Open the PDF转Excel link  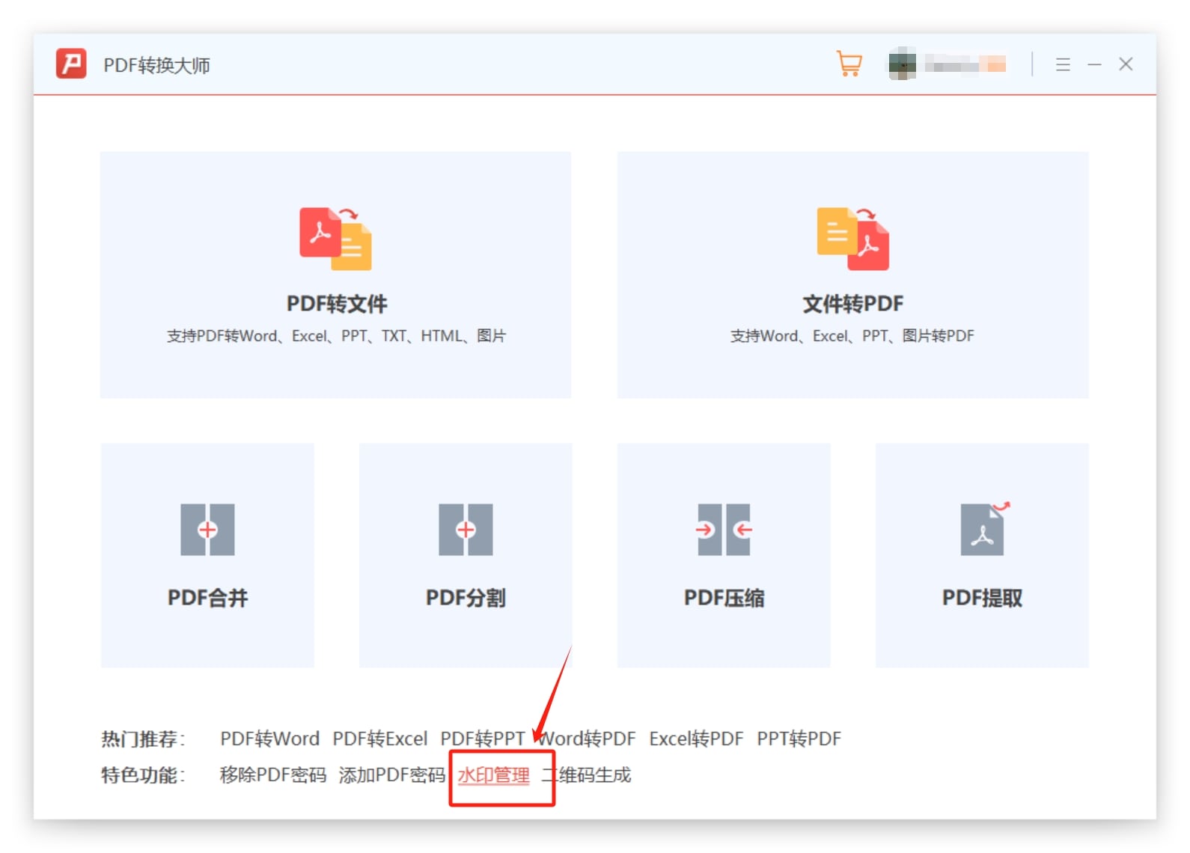[x=380, y=739]
